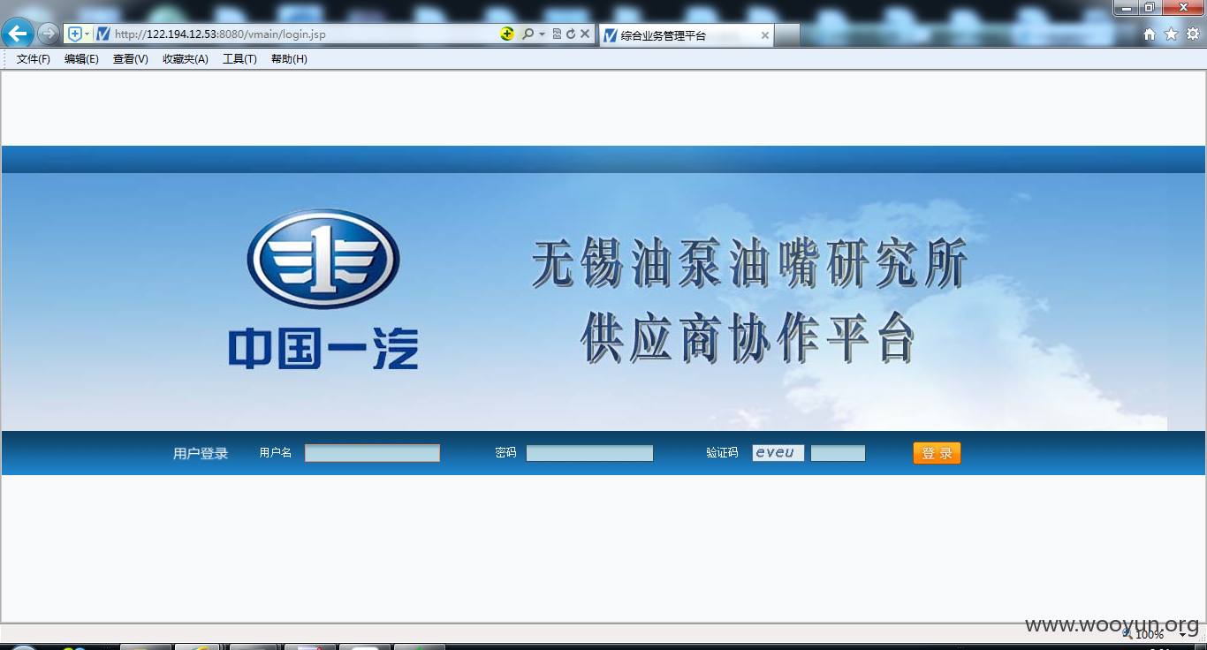Viewport: 1207px width, 650px height.
Task: Click the green-yellow add-on icon in address bar
Action: tap(507, 34)
